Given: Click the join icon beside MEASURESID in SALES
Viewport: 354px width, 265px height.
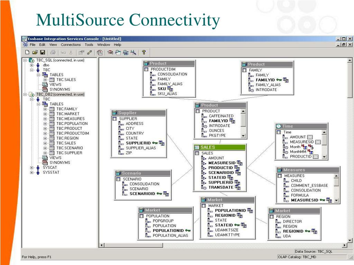Looking at the screenshot, I should (240, 163).
